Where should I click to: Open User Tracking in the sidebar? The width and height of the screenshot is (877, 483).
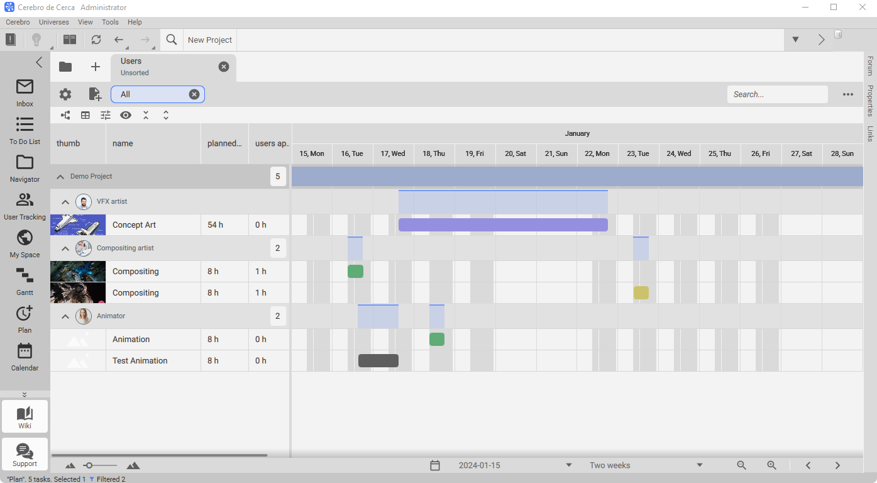(x=25, y=205)
